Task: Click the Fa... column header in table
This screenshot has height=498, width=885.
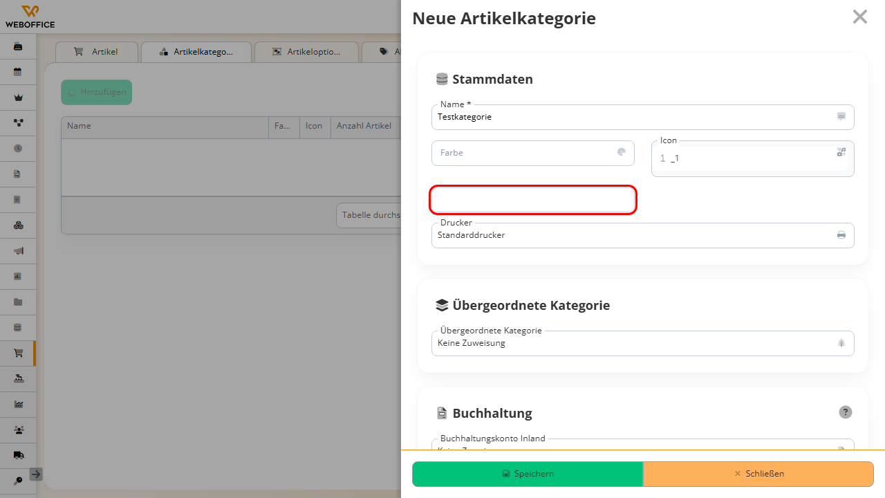Action: [x=283, y=127]
